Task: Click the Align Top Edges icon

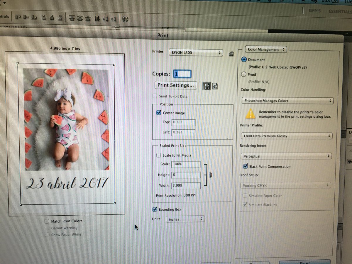Action: coord(18,18)
